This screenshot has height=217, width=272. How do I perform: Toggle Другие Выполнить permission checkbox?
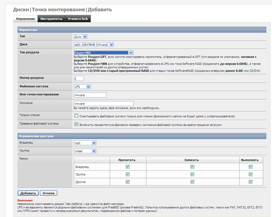pos(250,182)
